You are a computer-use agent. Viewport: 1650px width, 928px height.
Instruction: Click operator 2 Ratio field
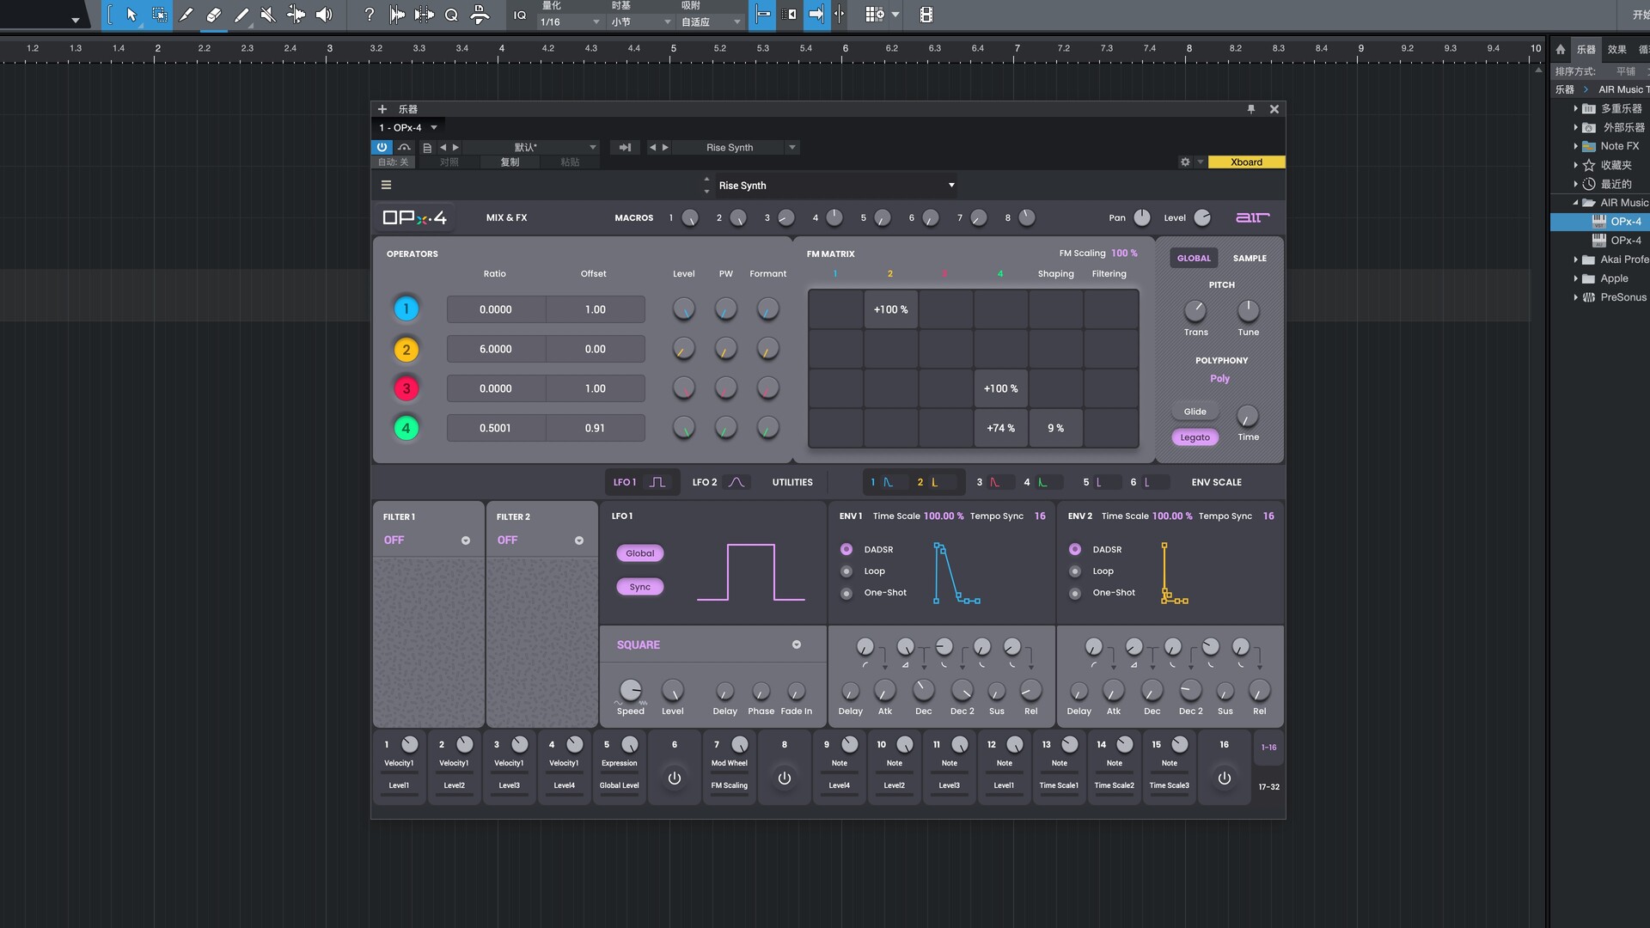click(496, 349)
